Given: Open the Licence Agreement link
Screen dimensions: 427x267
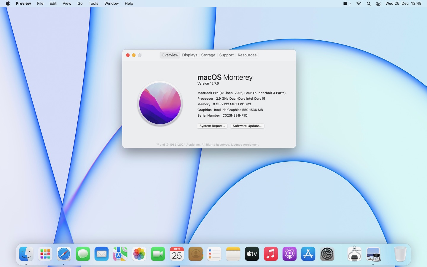Looking at the screenshot, I should (x=245, y=145).
